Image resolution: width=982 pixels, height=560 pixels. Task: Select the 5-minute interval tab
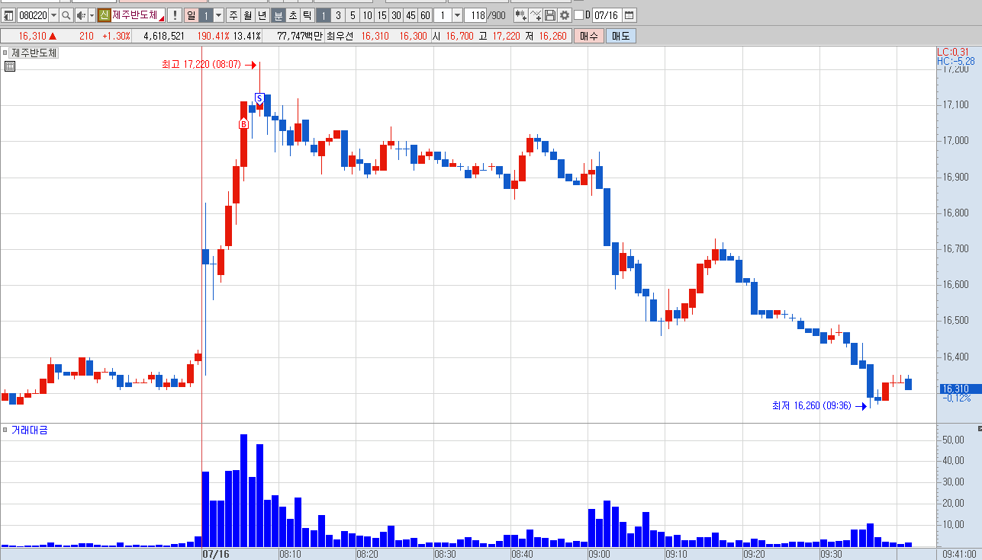coord(353,15)
